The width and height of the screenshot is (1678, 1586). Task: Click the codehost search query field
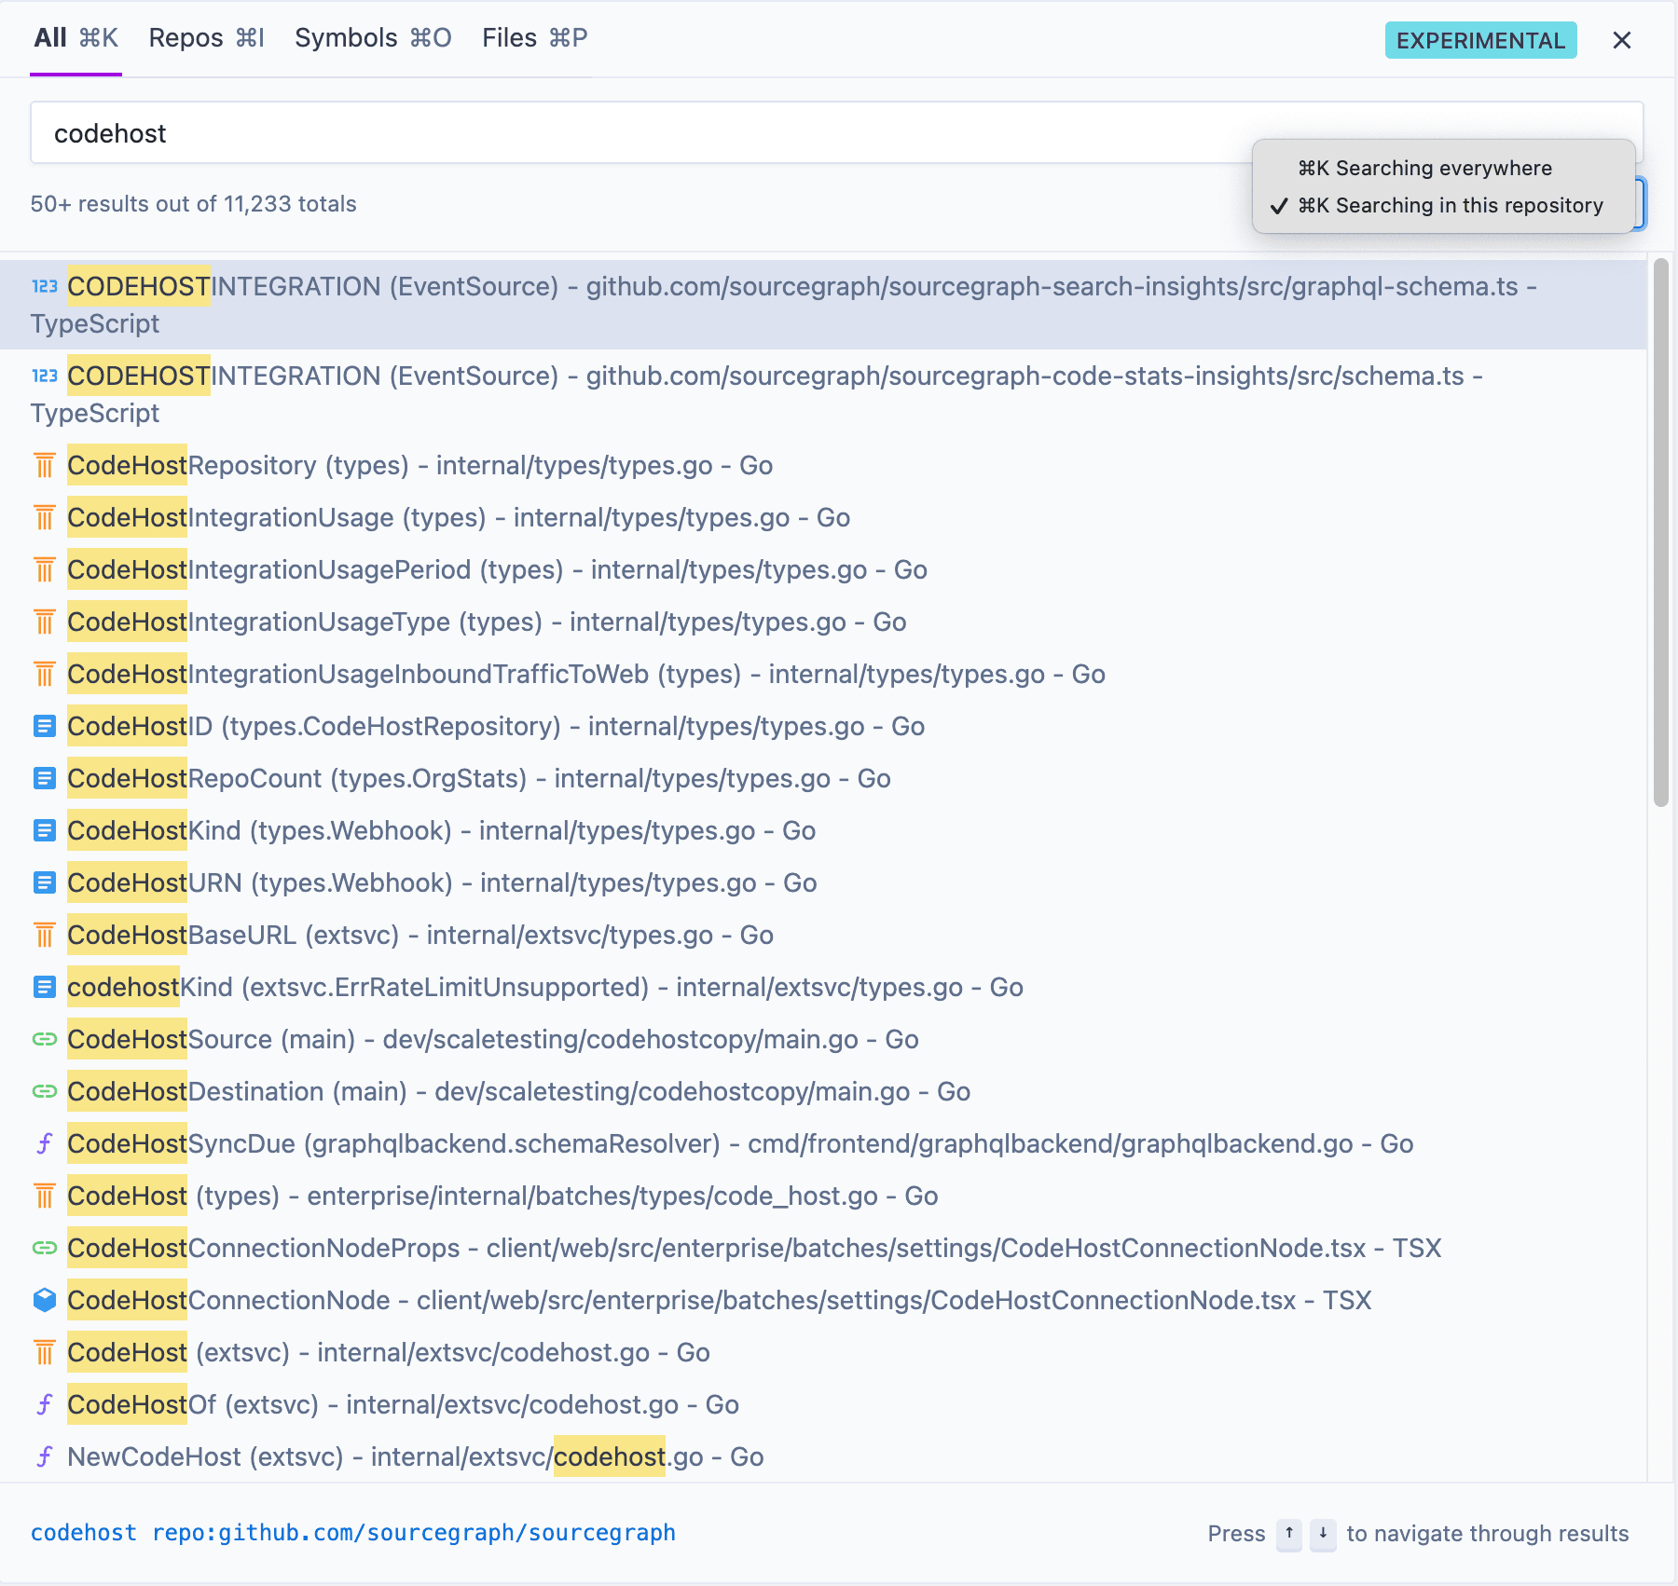coord(837,133)
